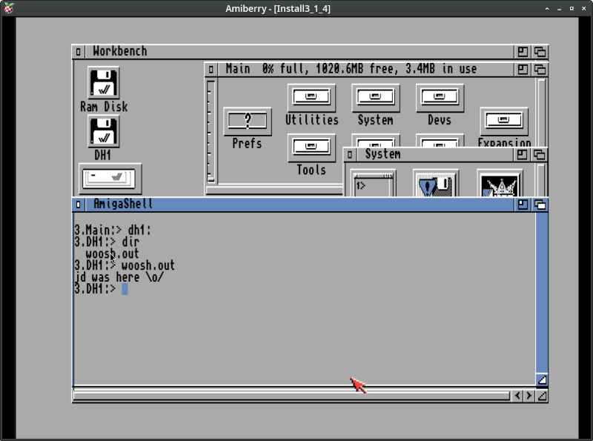
Task: Zoom the Workbench window
Action: (523, 52)
